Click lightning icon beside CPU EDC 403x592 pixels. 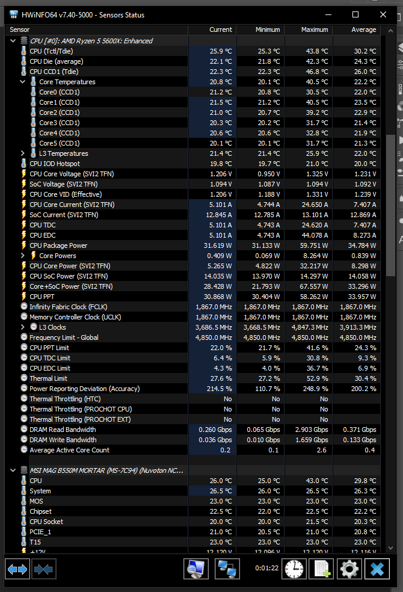[x=24, y=235]
